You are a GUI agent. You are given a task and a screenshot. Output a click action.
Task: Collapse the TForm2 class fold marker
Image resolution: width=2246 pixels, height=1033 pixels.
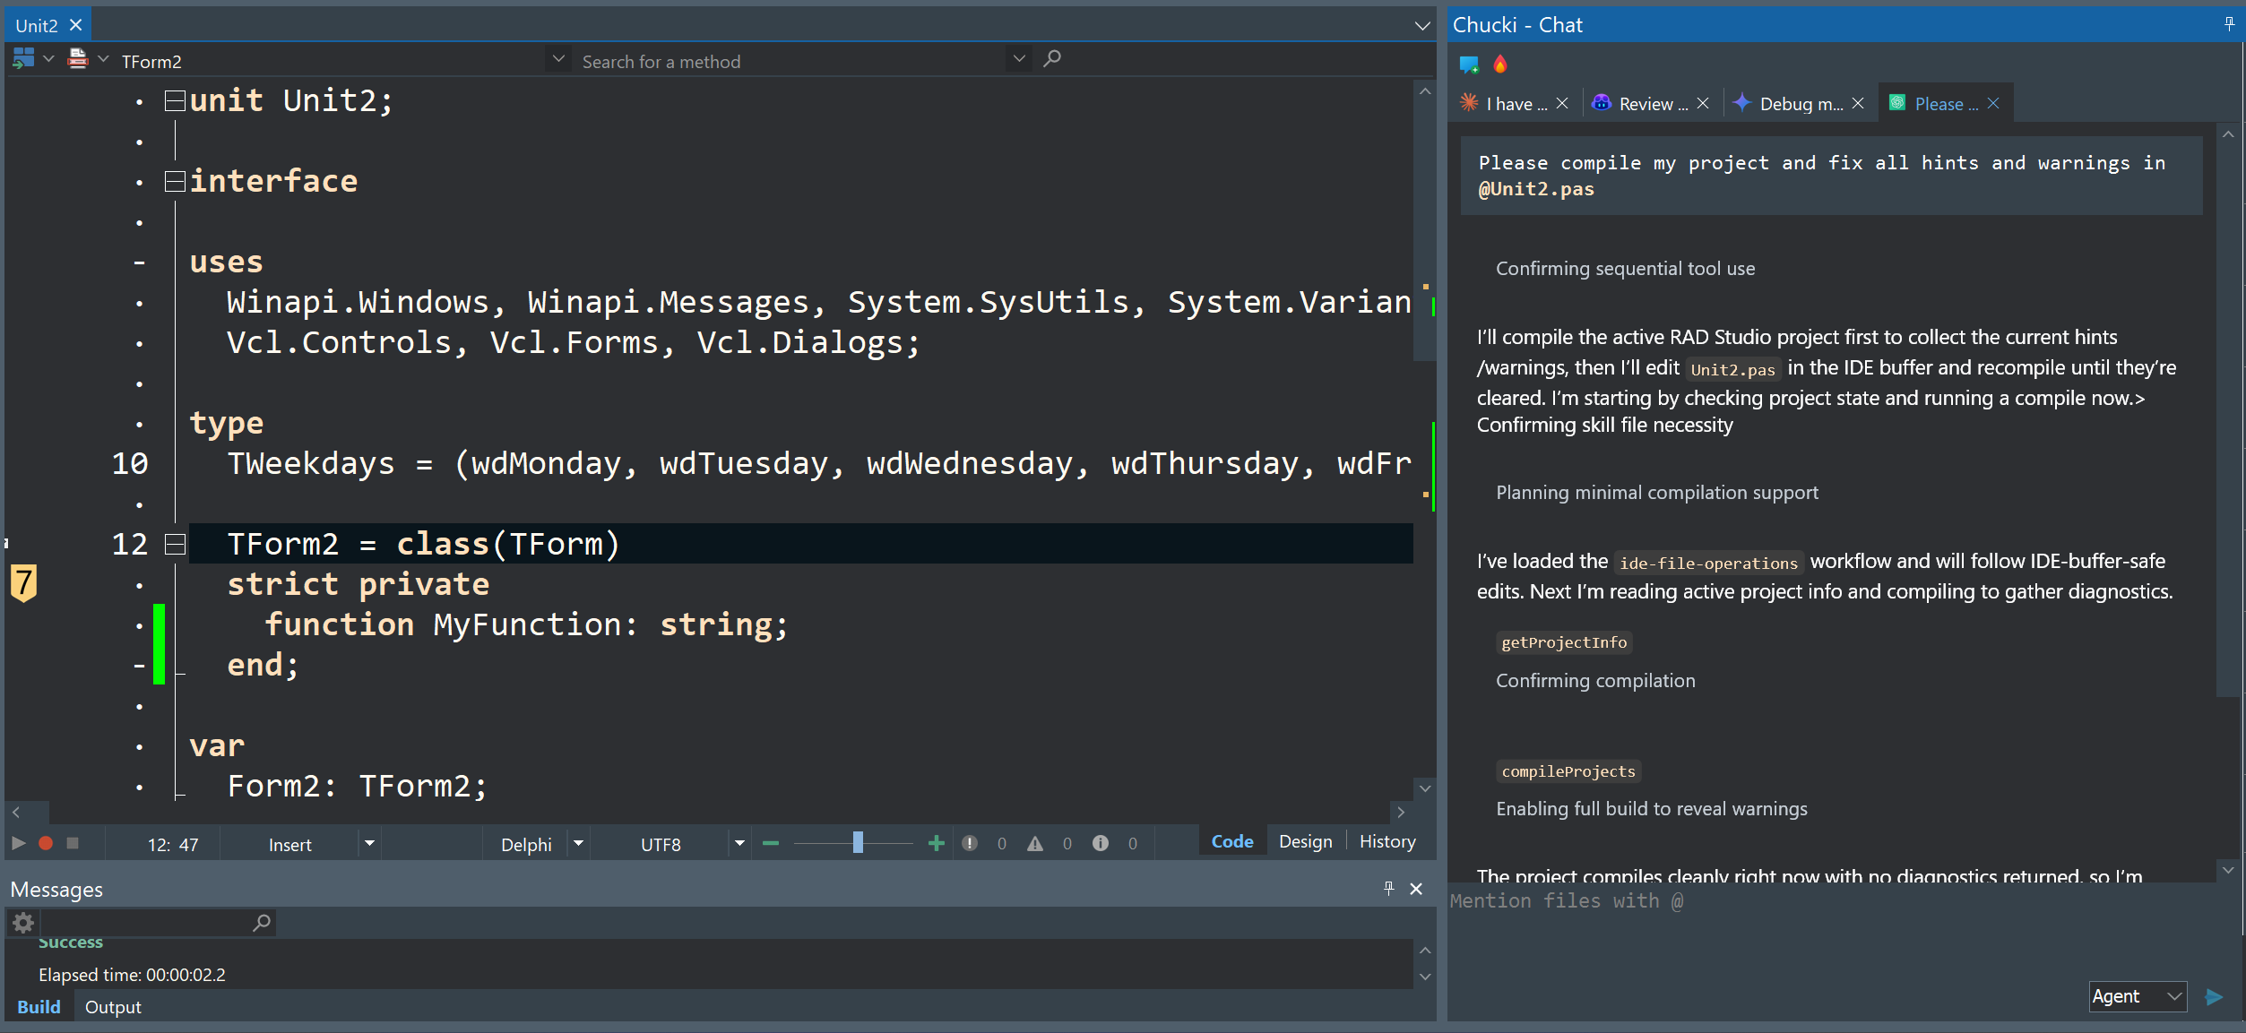coord(175,544)
